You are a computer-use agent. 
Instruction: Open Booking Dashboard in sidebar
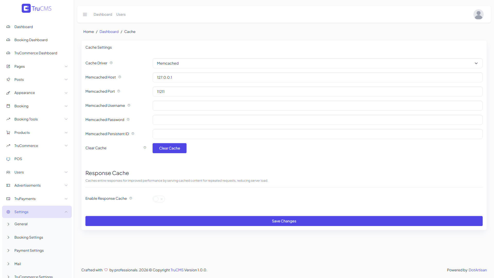click(x=37, y=40)
